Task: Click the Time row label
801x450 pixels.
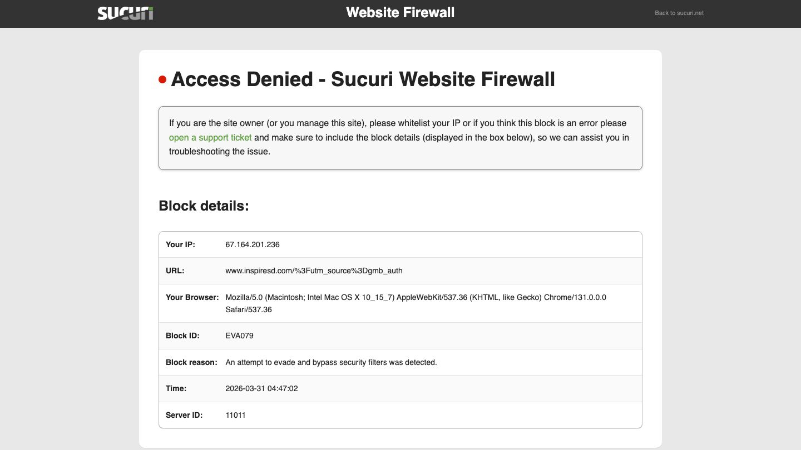Action: tap(176, 388)
